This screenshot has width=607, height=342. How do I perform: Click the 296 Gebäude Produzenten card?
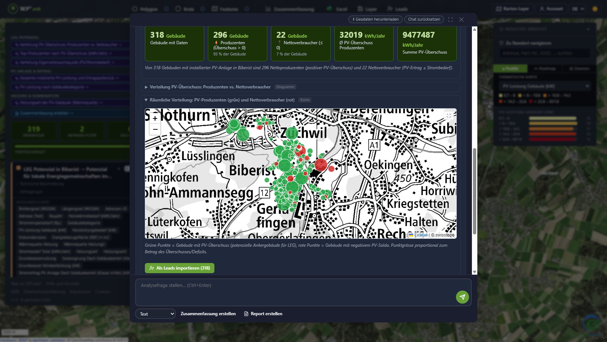pyautogui.click(x=238, y=43)
